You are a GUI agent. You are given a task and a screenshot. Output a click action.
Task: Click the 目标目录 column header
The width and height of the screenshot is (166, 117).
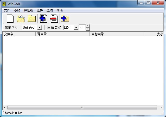[117, 34]
